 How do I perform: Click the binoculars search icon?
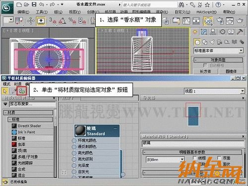pyautogui.click(x=181, y=5)
